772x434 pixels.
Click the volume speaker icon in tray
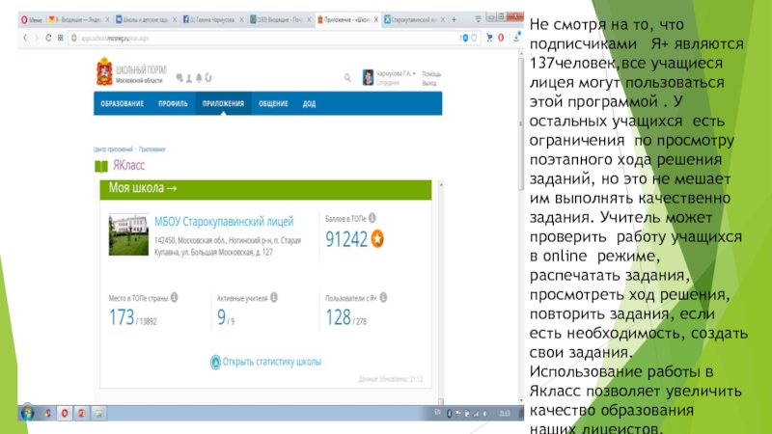tap(485, 414)
